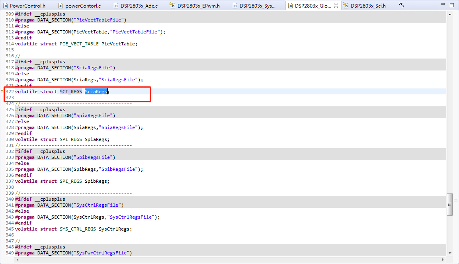The image size is (459, 264).
Task: Click the minimize view icon top right
Action: [x=443, y=4]
